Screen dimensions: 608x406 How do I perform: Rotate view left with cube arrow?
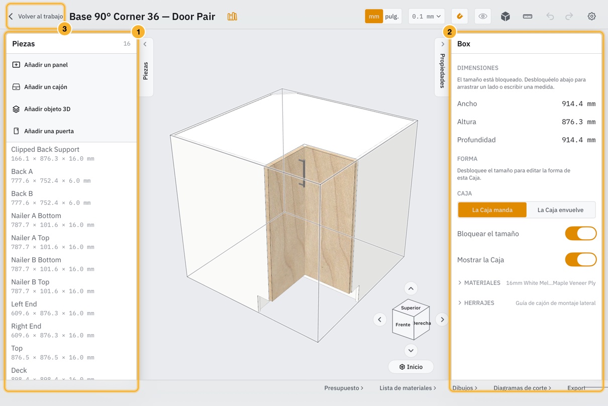click(x=380, y=320)
